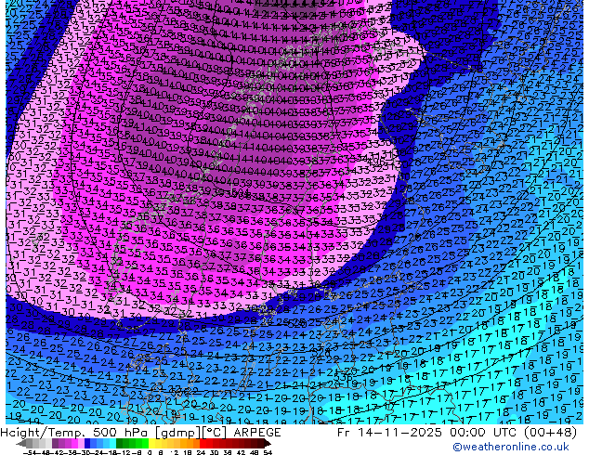Screen dimensions: 589x455
Task: Click the '(00+48)' forecast offset text
Action: [551, 433]
